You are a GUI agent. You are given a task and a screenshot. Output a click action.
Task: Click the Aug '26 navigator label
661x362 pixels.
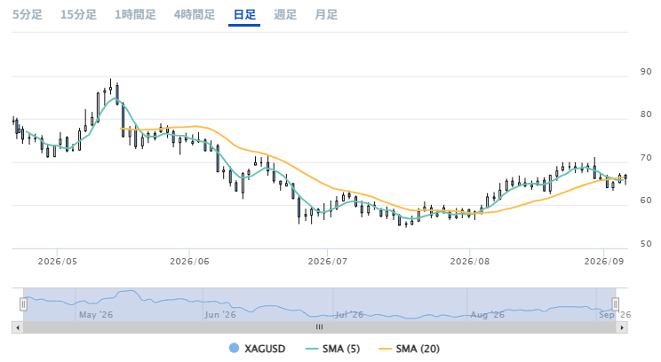(488, 314)
